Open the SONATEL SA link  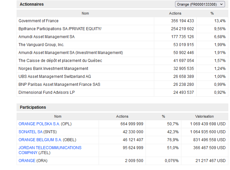tap(30, 132)
